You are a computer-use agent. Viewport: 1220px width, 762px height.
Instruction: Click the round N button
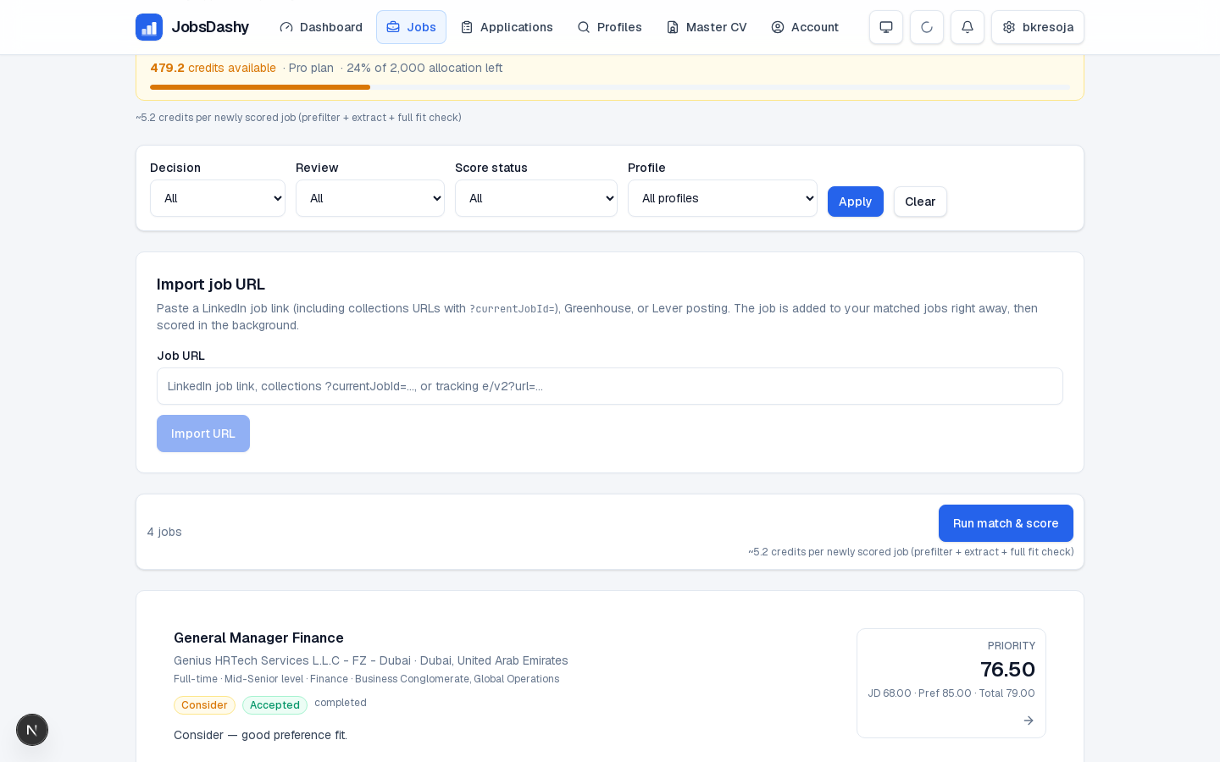pos(32,730)
